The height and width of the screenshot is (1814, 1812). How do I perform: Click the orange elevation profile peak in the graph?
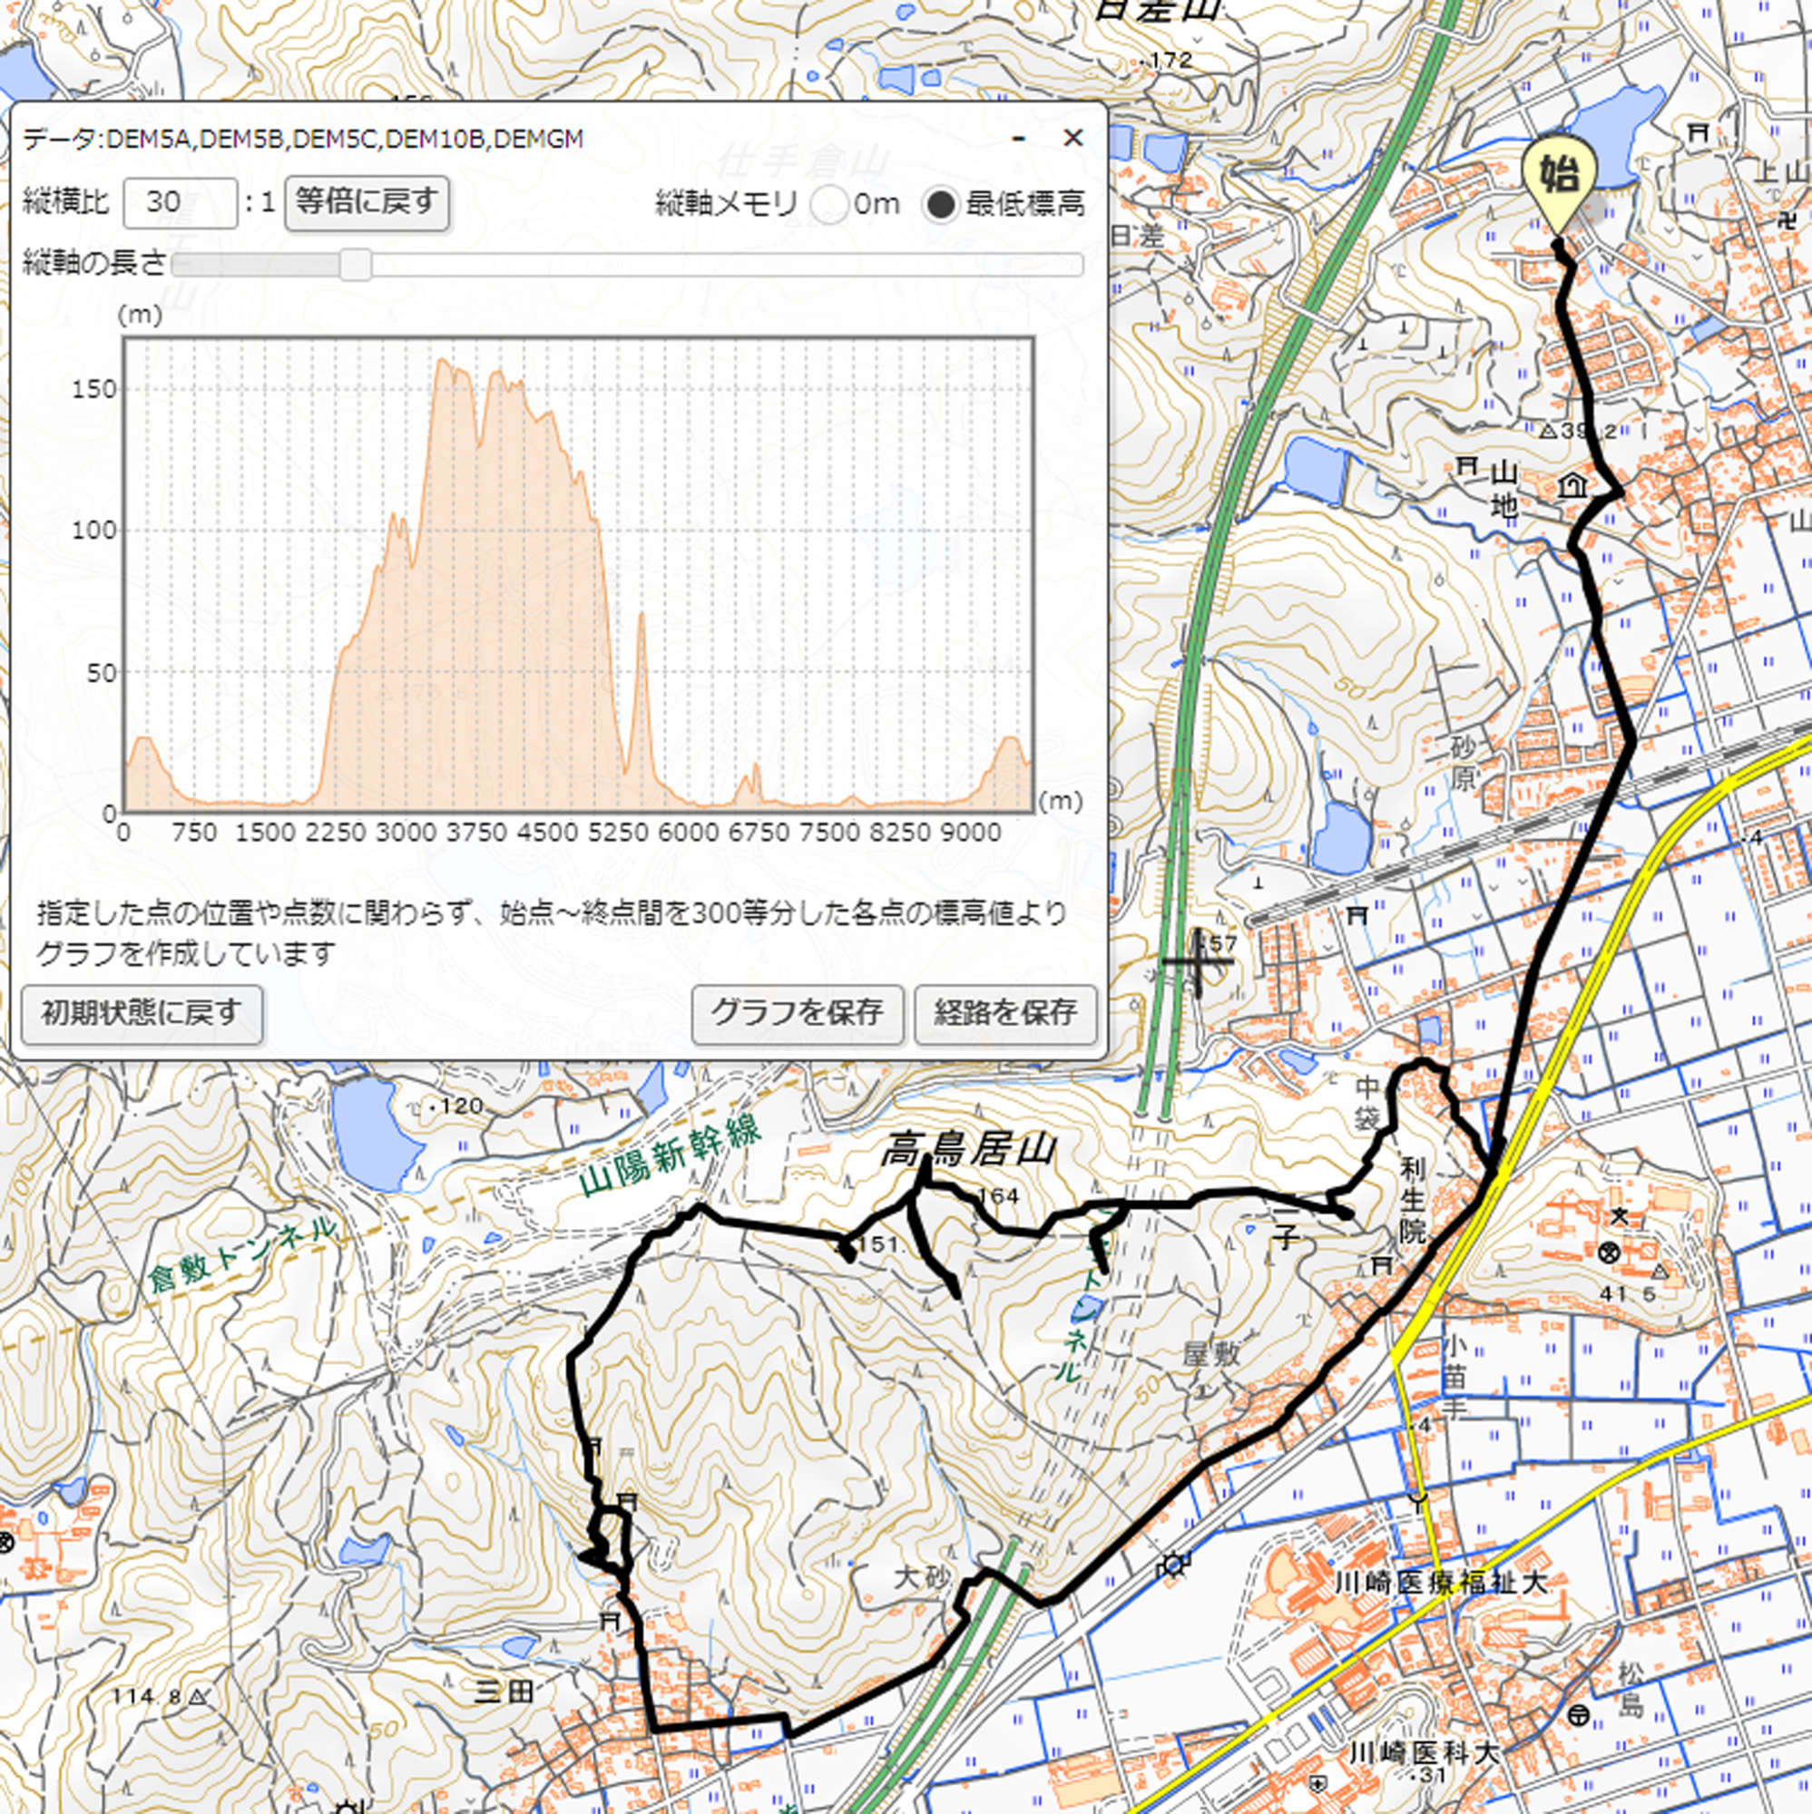441,363
